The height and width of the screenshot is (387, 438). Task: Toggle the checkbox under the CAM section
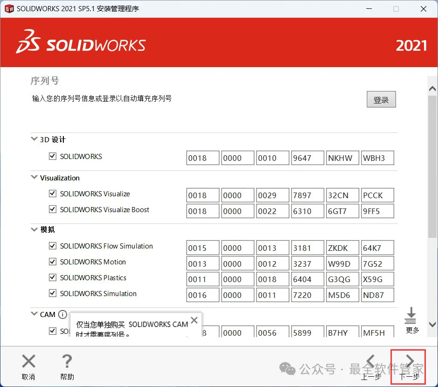pyautogui.click(x=53, y=331)
